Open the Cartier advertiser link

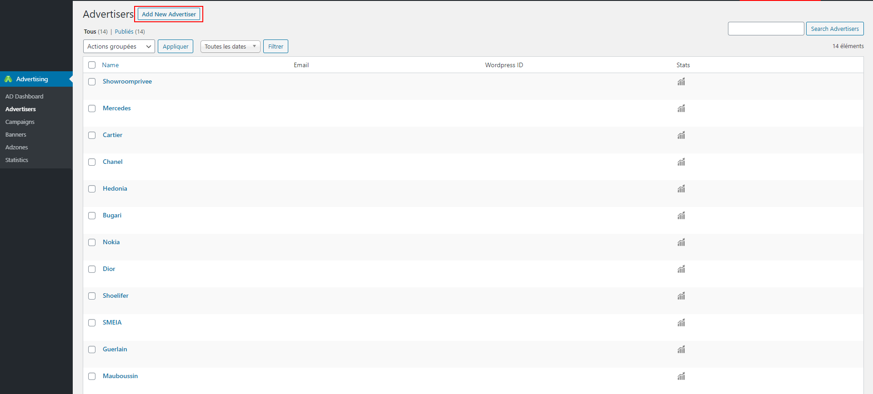coord(112,135)
